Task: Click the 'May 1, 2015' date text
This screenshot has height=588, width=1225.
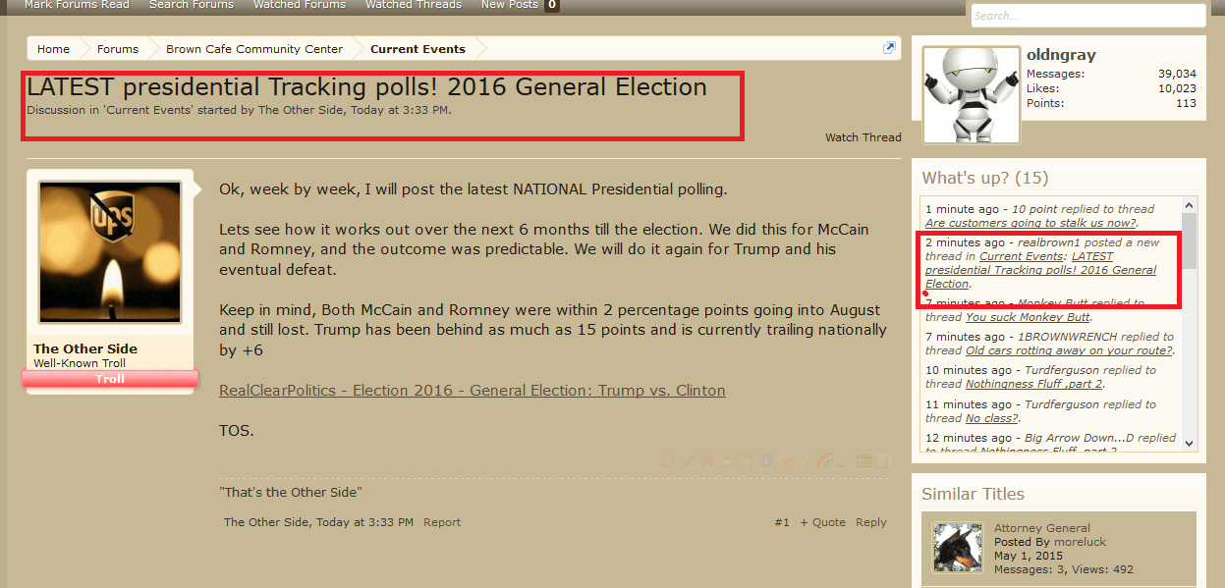Action: coord(1028,556)
